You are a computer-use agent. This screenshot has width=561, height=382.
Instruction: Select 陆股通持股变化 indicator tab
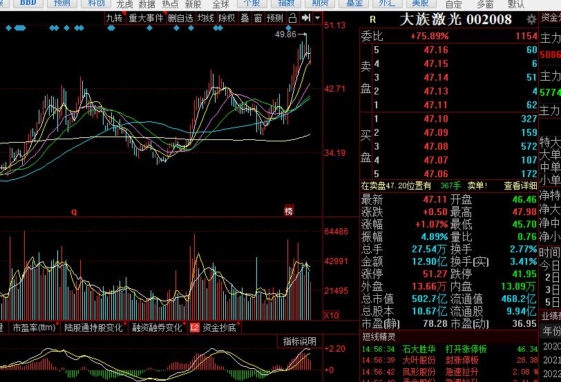pos(94,328)
